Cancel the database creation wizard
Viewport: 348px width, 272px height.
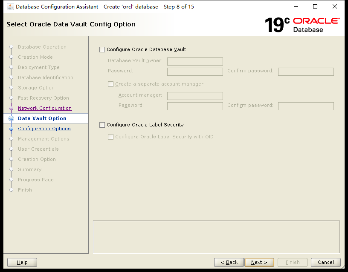[x=325, y=262]
